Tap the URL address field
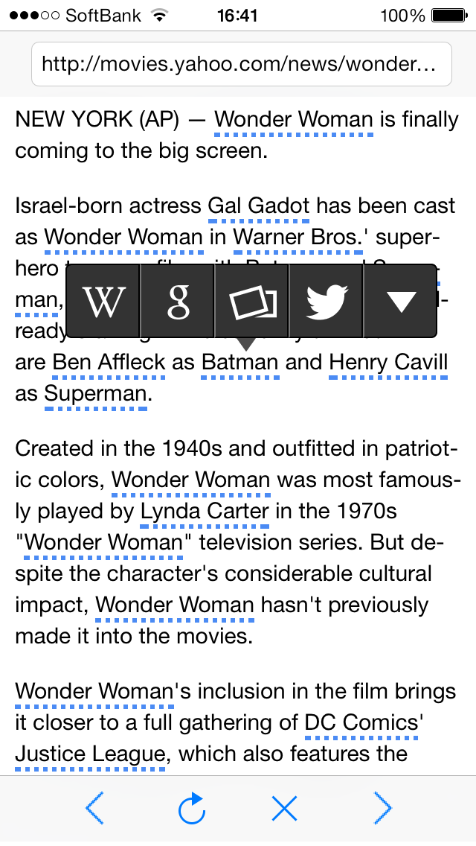The width and height of the screenshot is (476, 846). click(241, 65)
